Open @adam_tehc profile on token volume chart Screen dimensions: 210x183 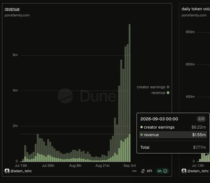[x=198, y=171]
